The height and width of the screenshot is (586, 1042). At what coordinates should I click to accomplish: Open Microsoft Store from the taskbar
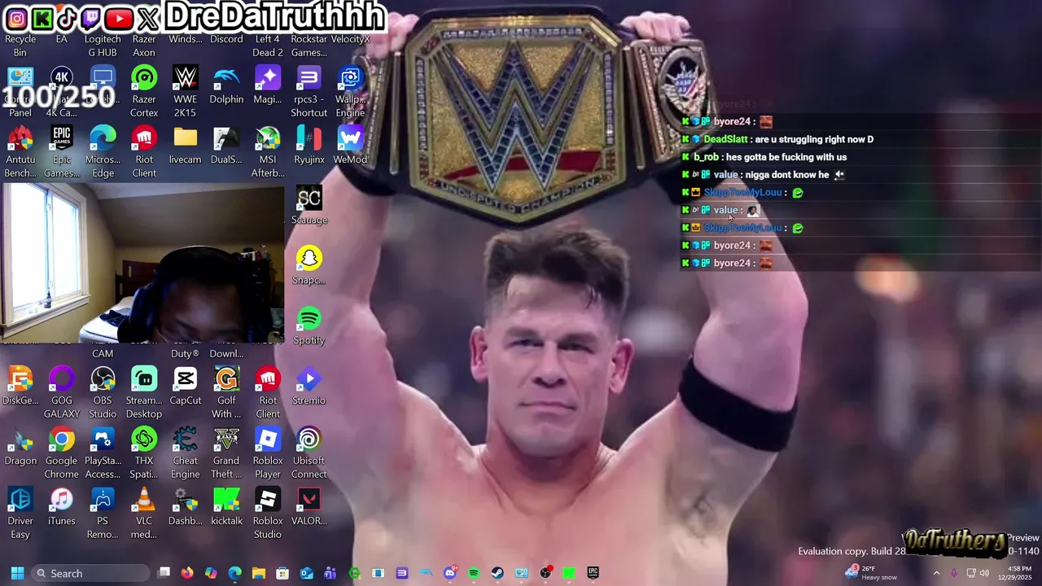[x=282, y=573]
